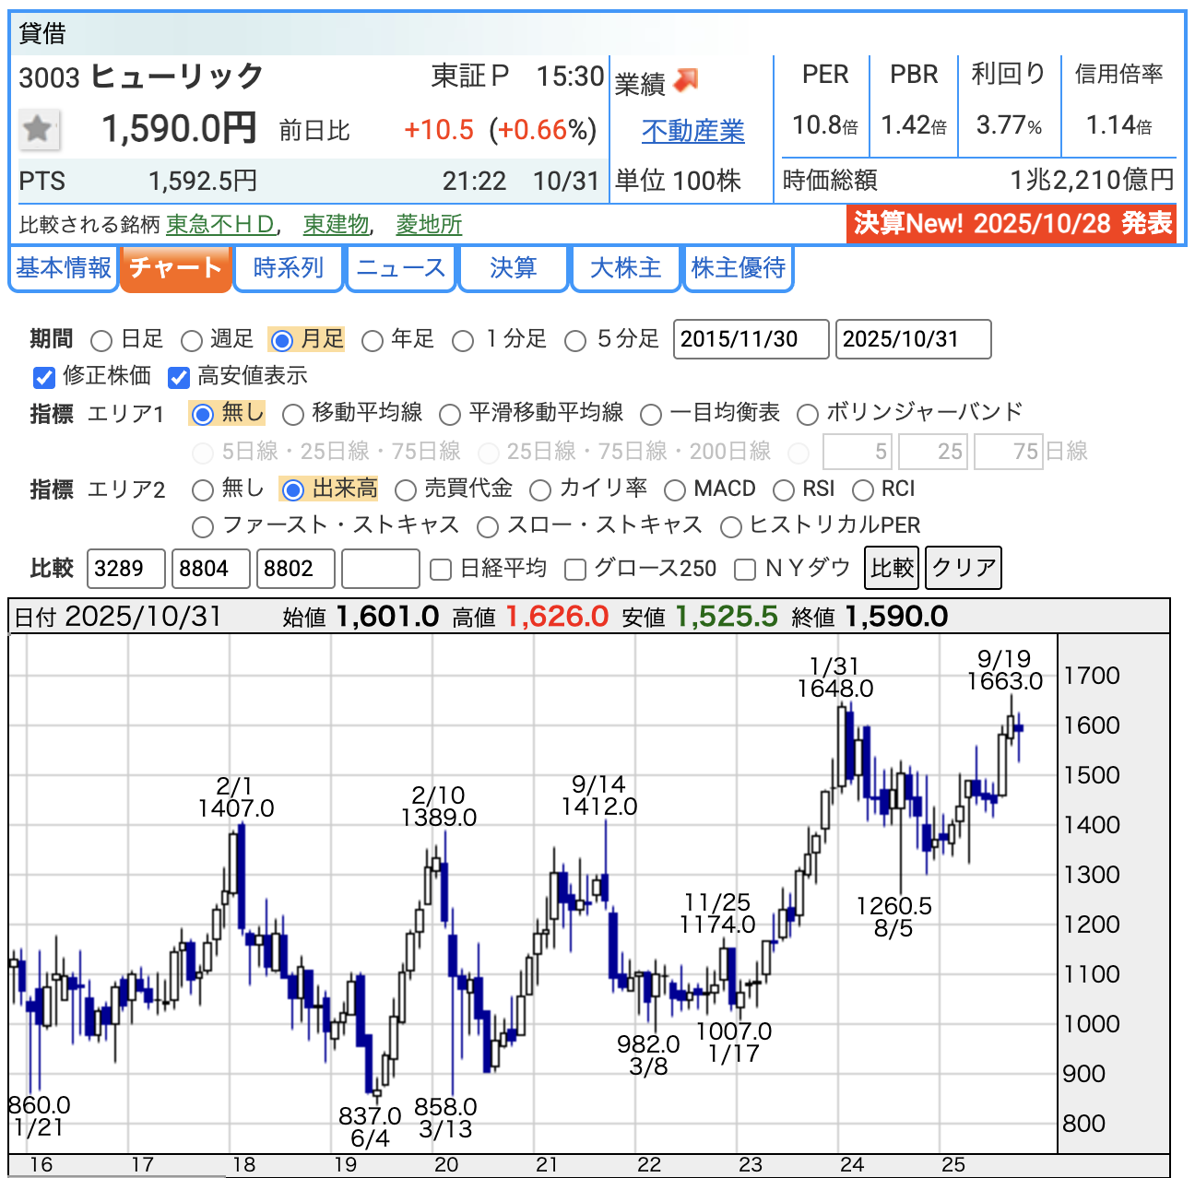Uncheck the 高安値表示 checkbox

pos(179,377)
